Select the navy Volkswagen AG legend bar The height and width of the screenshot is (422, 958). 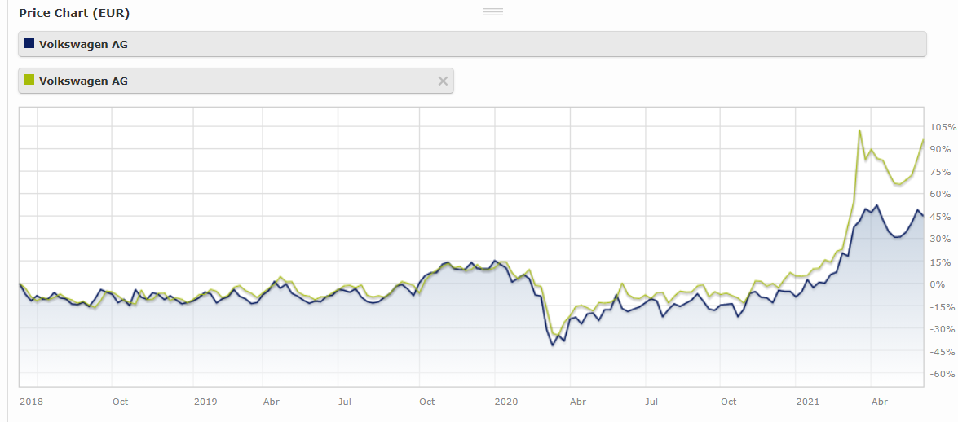(472, 44)
